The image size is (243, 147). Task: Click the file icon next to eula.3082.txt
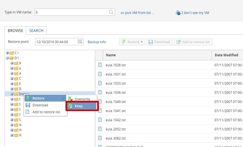point(100,138)
